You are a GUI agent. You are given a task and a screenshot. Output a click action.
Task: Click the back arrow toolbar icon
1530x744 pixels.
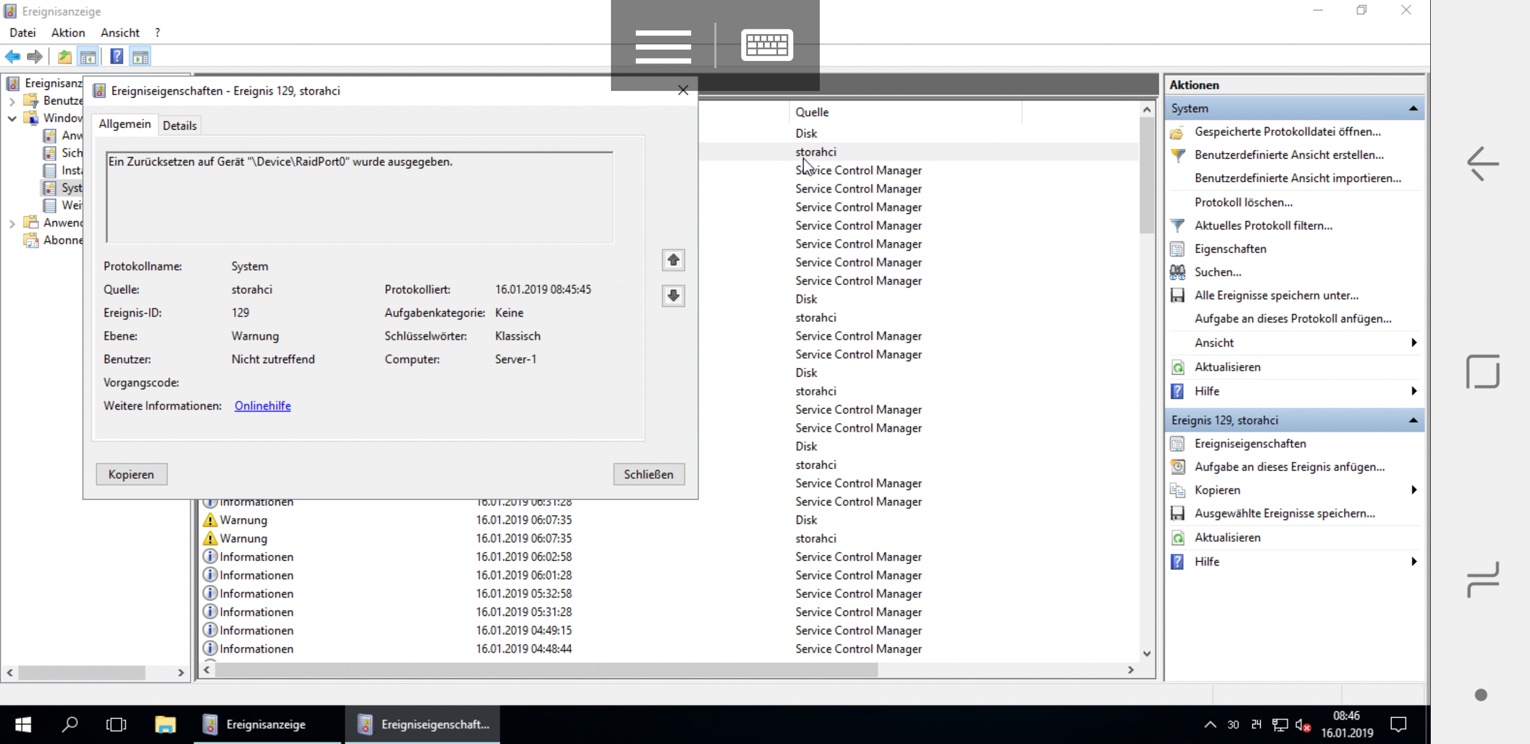click(x=12, y=57)
